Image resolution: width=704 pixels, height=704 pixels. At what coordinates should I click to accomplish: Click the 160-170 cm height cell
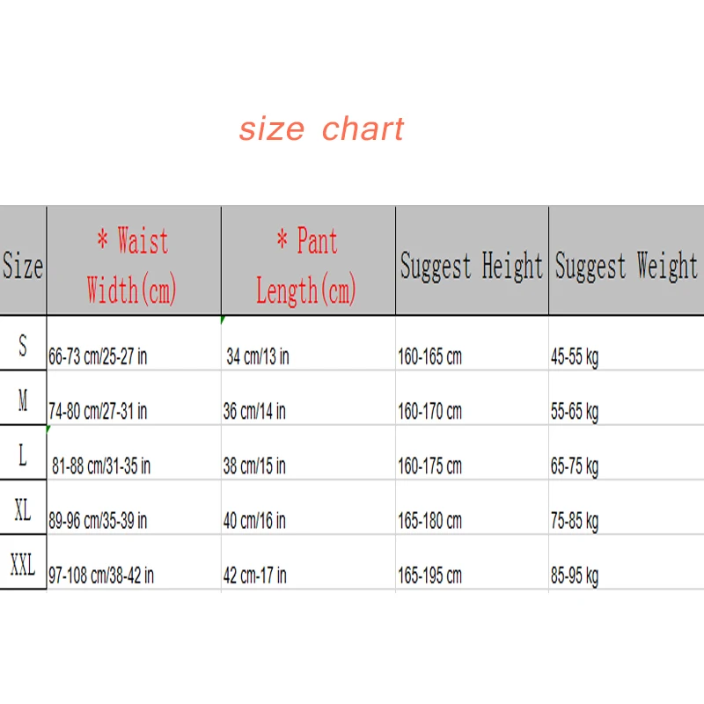pos(429,411)
